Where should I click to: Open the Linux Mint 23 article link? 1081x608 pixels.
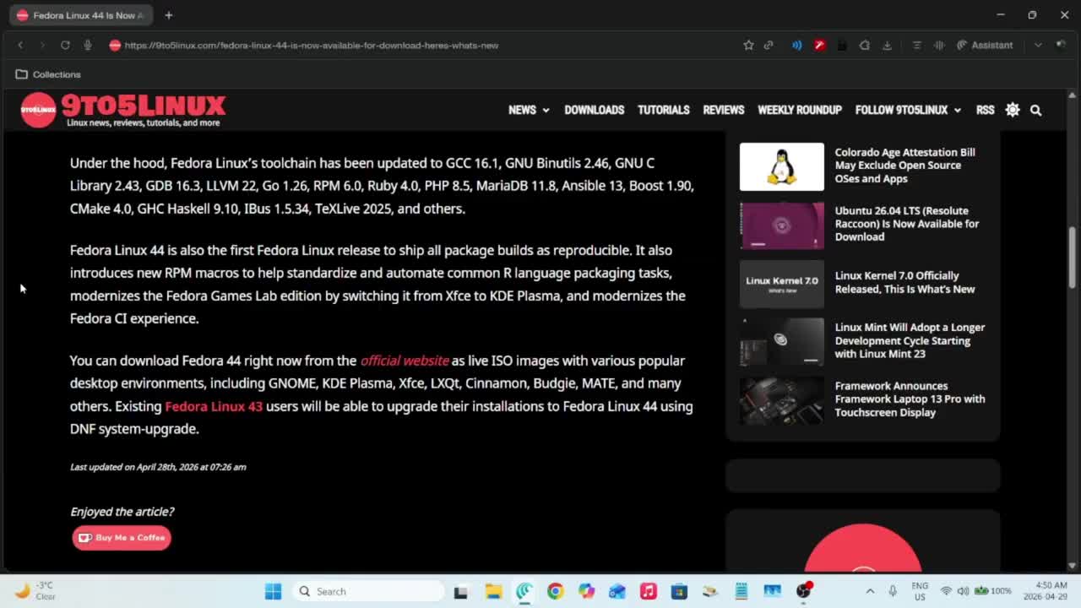[x=910, y=340]
